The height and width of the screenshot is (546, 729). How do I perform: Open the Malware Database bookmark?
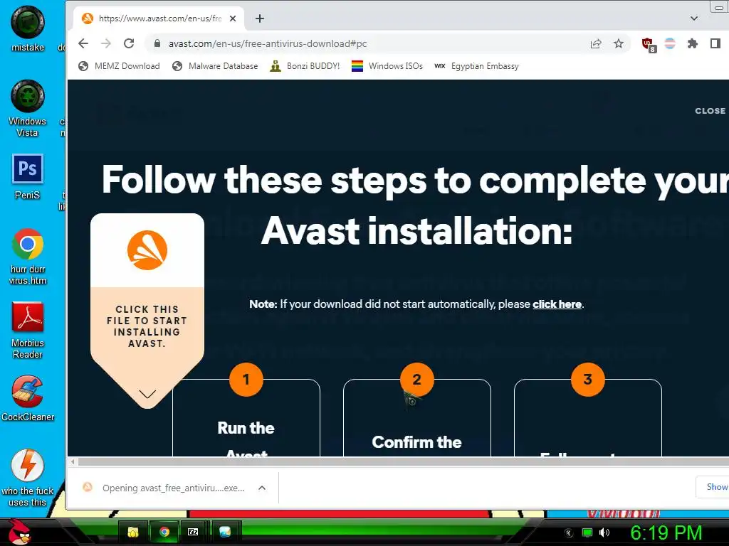tap(215, 66)
